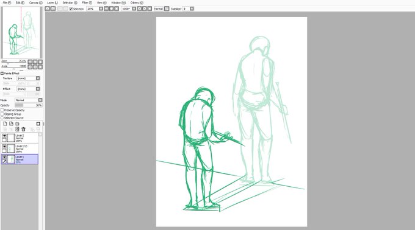The width and height of the screenshot is (415, 230).
Task: Create a new layer set folder
Action: point(17,124)
